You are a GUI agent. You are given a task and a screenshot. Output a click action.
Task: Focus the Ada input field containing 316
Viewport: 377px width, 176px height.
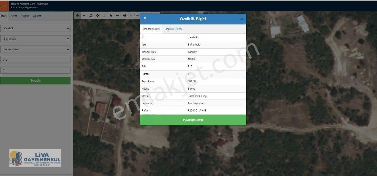click(x=35, y=60)
